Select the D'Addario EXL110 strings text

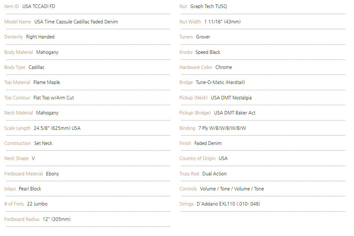[228, 204]
